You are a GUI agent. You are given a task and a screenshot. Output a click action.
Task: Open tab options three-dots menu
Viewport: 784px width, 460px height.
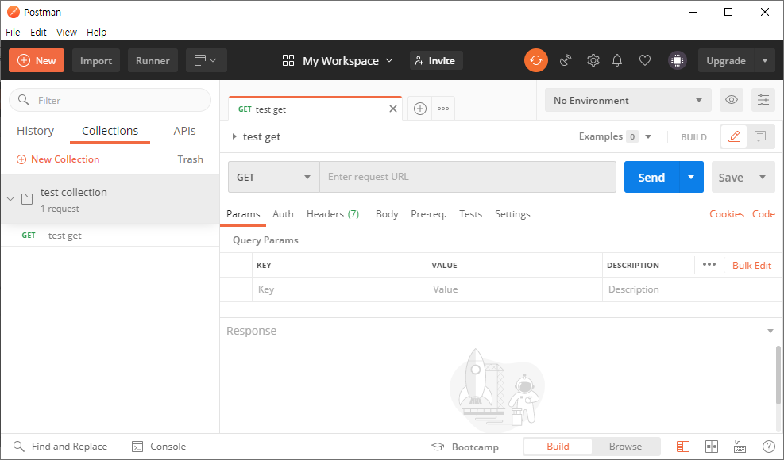click(x=443, y=109)
